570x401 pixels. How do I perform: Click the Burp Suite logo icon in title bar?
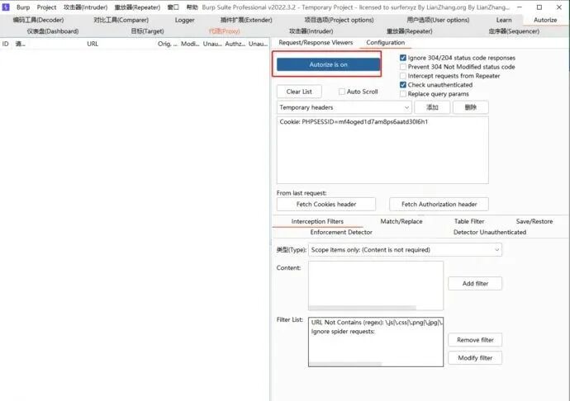pyautogui.click(x=6, y=7)
